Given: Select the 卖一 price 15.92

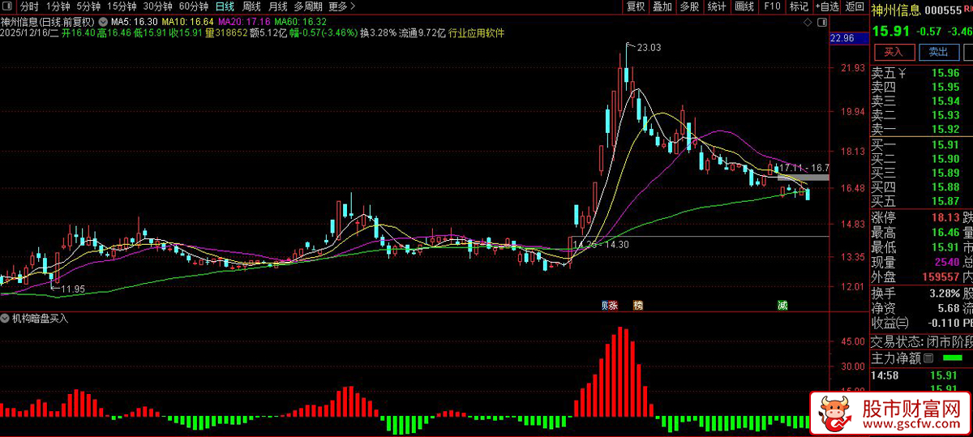Looking at the screenshot, I should (x=945, y=128).
